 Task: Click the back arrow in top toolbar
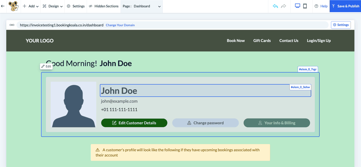tap(3, 6)
